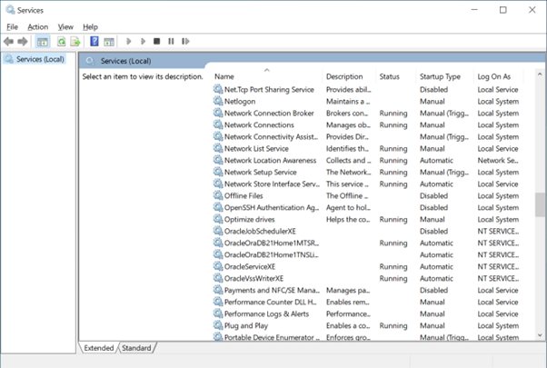Image resolution: width=547 pixels, height=368 pixels.
Task: Click the Refresh toolbar icon
Action: point(61,42)
